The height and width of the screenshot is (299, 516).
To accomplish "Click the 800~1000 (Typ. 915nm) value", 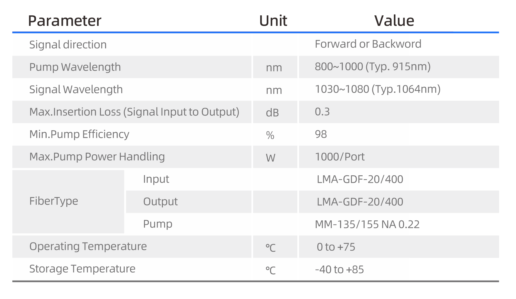I will pyautogui.click(x=373, y=67).
